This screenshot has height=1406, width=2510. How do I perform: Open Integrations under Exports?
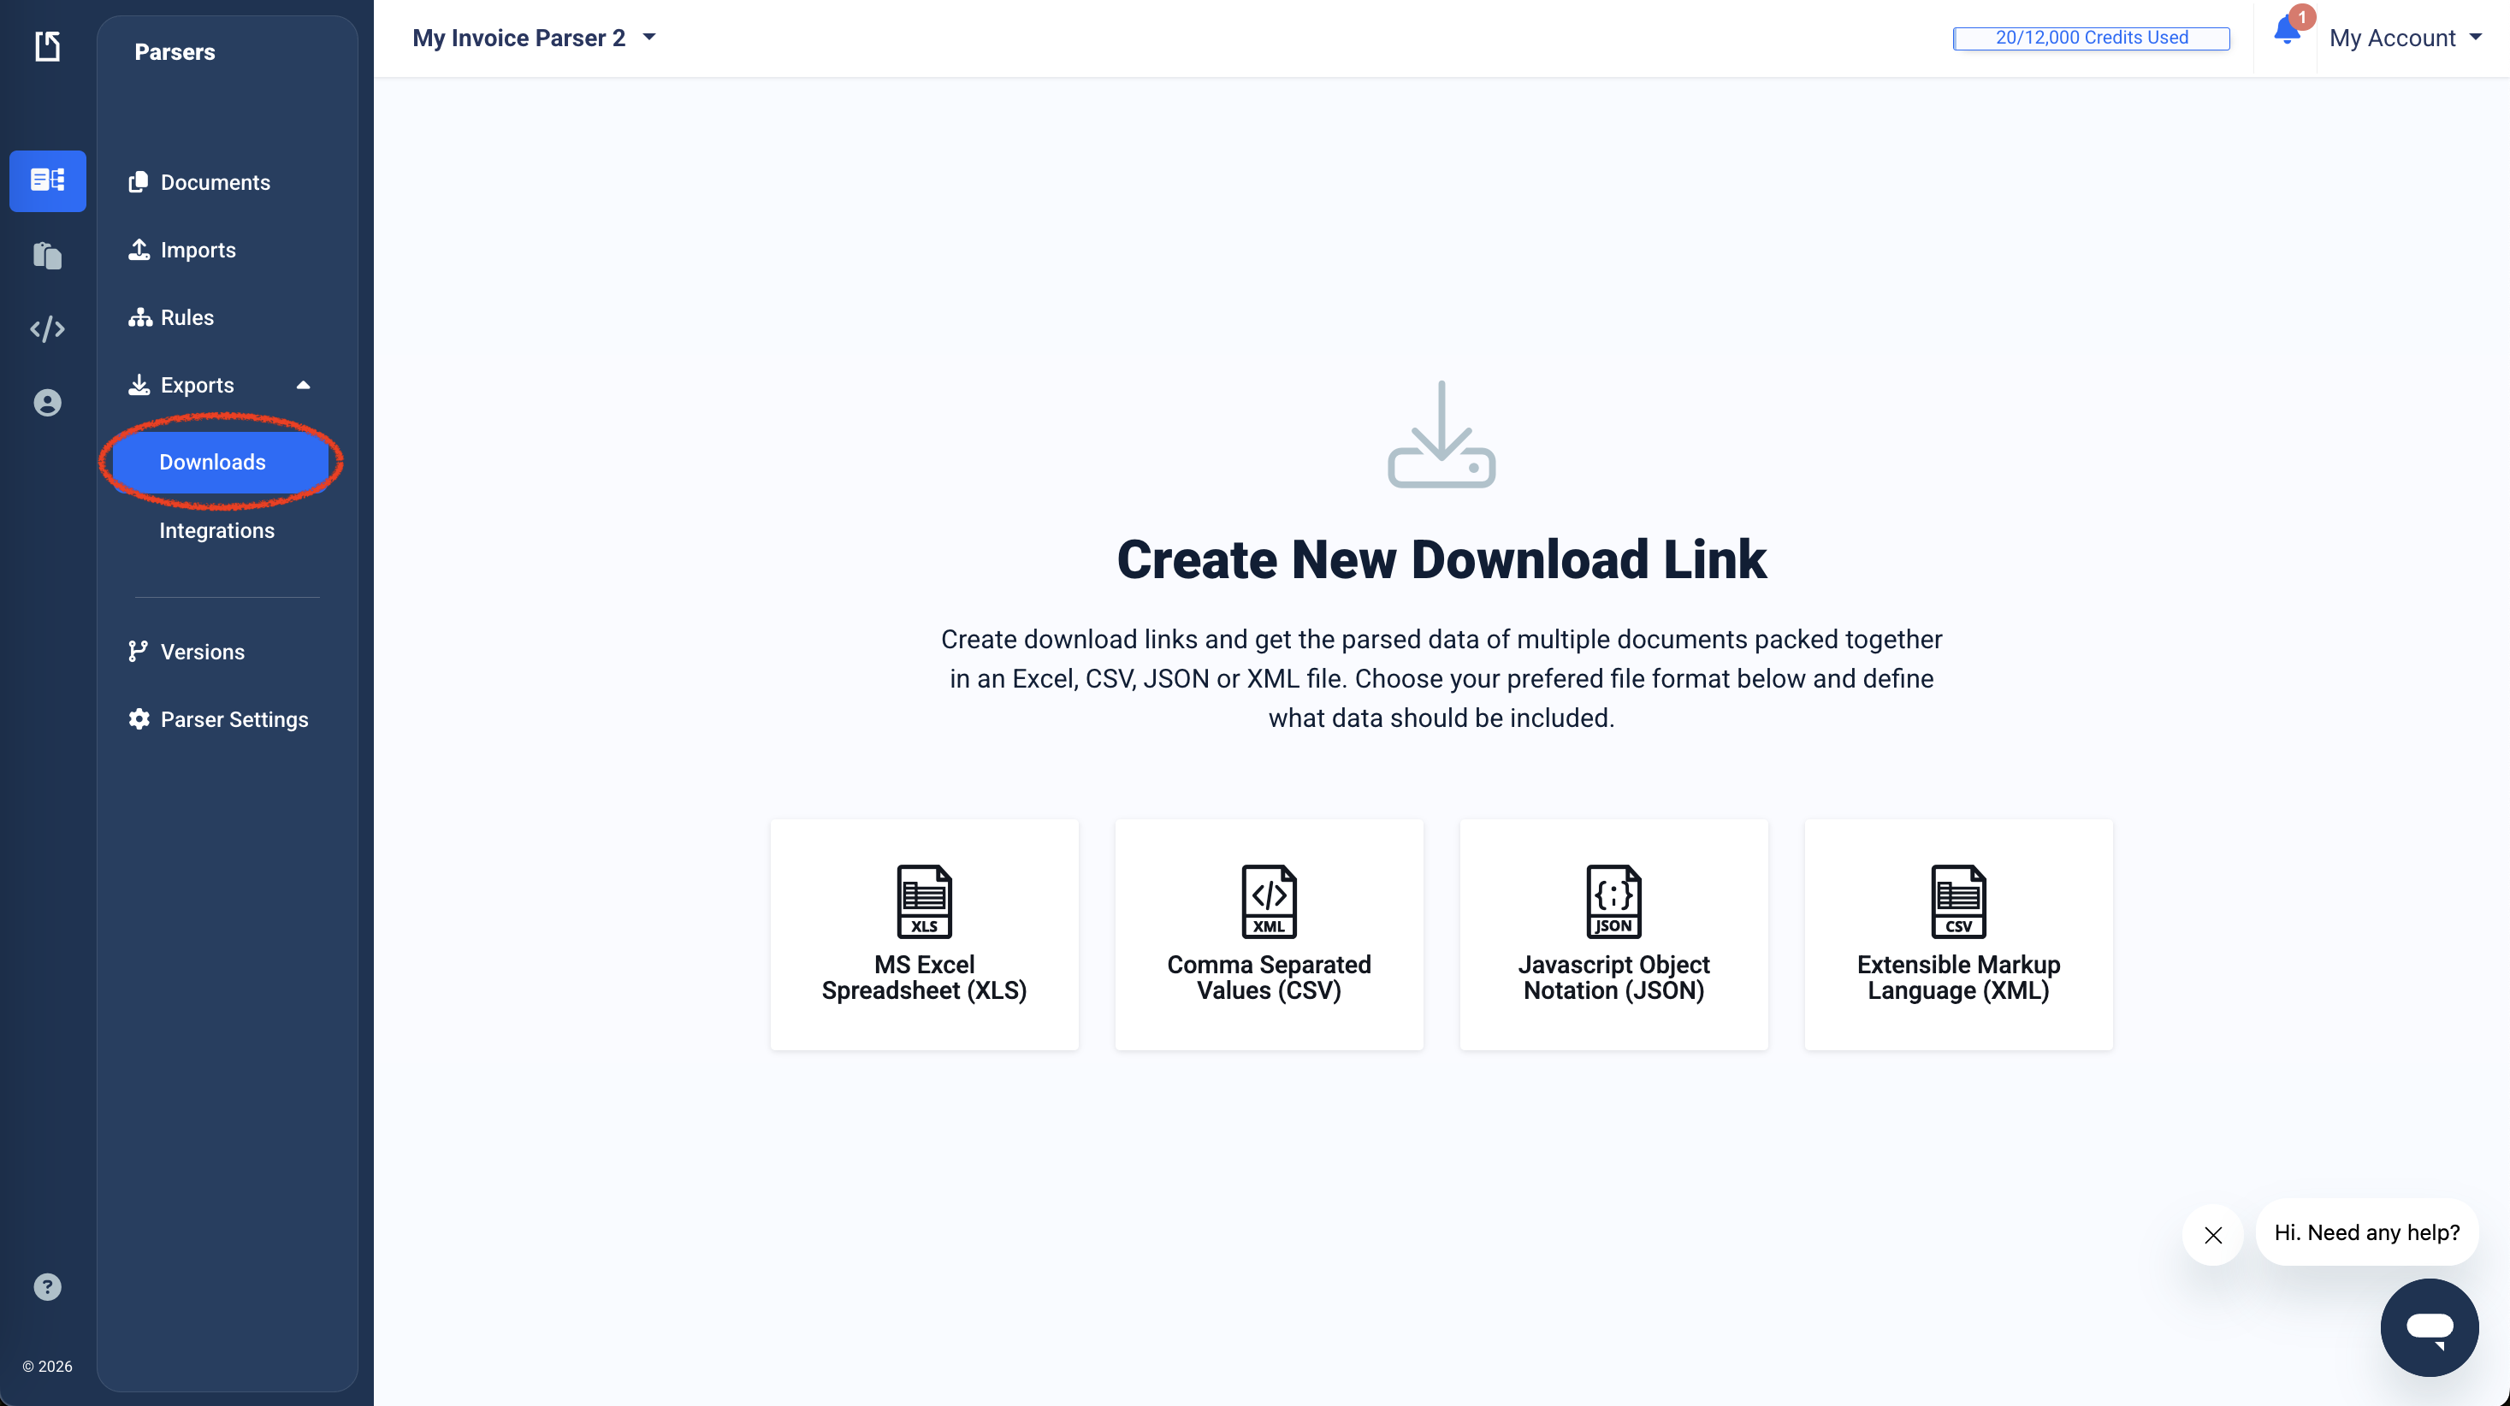[x=216, y=530]
